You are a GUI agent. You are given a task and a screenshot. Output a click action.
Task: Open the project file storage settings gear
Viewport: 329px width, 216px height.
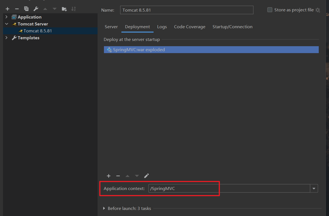tap(318, 10)
